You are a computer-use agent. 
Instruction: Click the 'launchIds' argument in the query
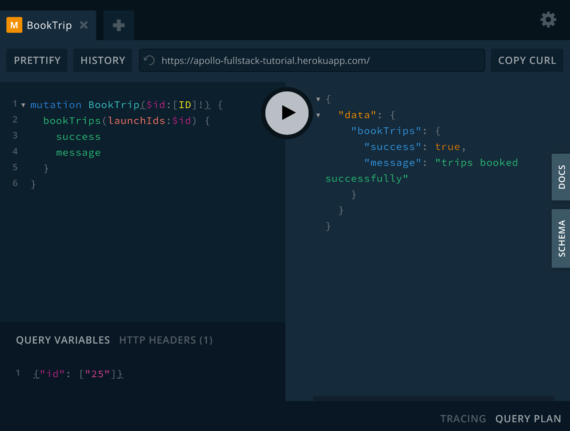coord(137,121)
